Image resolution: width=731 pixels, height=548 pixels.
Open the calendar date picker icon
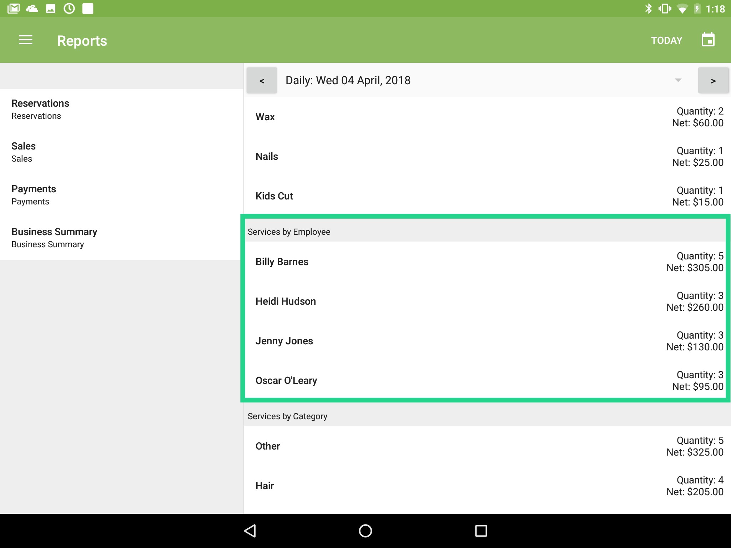coord(707,40)
